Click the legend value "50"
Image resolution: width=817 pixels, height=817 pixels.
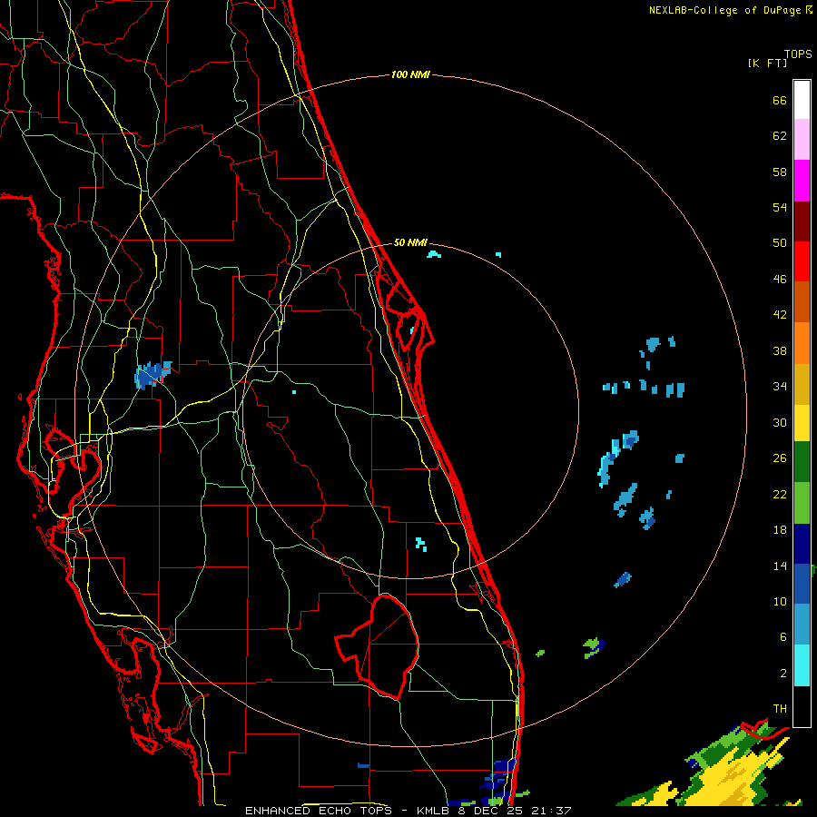[x=780, y=242]
